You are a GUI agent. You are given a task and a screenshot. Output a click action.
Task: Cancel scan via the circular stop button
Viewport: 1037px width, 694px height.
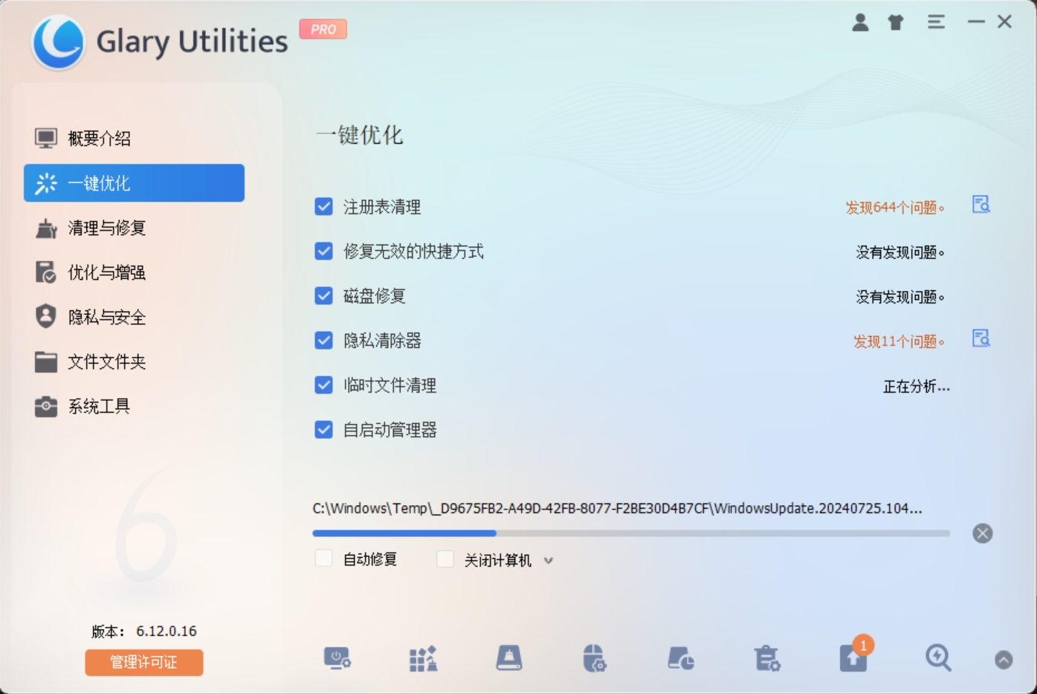(982, 533)
